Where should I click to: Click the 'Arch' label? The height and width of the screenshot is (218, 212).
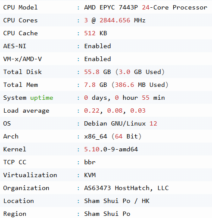tap(11, 136)
